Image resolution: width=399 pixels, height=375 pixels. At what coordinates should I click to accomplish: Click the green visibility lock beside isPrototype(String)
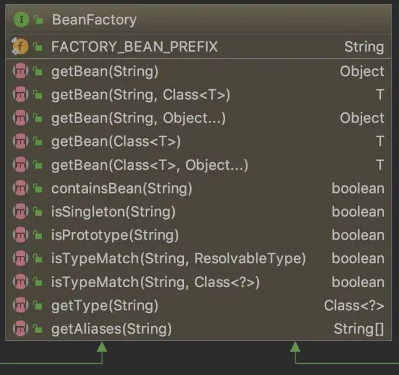(38, 236)
